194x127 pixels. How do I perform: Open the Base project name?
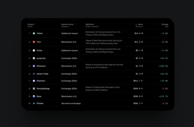click(39, 96)
